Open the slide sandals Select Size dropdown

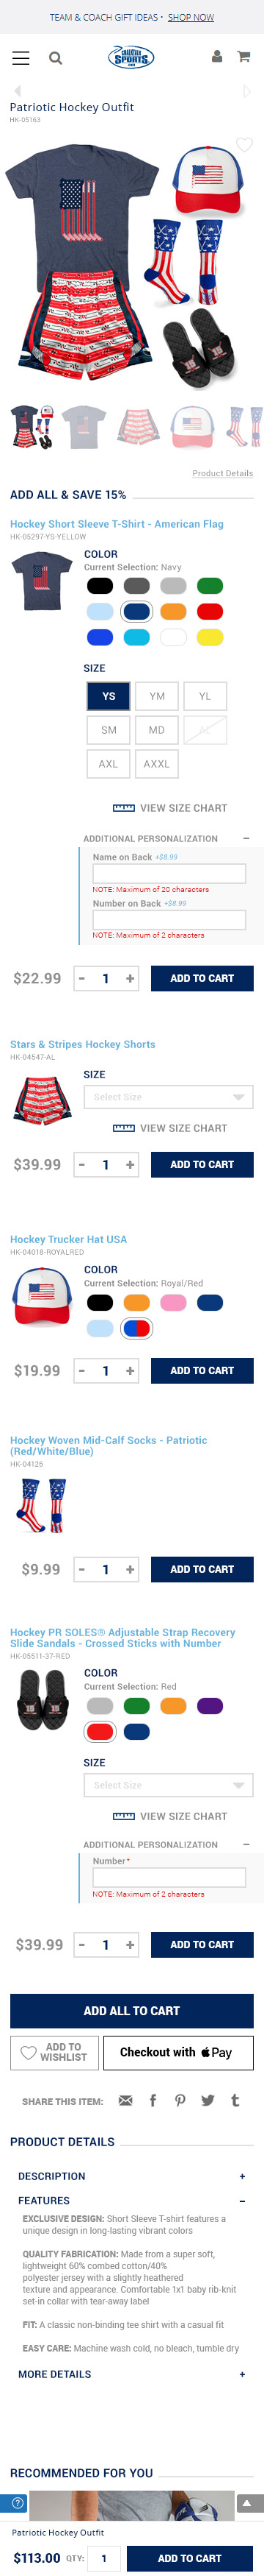pyautogui.click(x=169, y=1785)
